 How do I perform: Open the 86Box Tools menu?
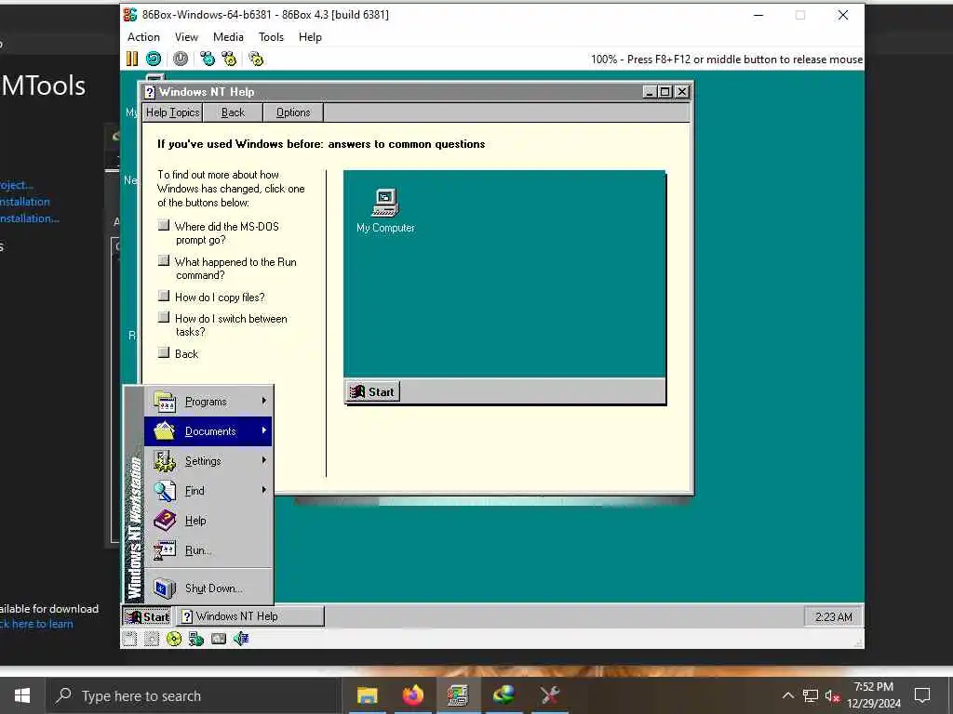click(x=271, y=37)
